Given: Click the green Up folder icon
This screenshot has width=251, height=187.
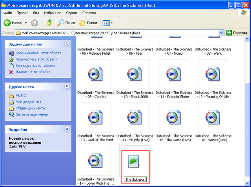Looking at the screenshot, I should [x=49, y=23].
